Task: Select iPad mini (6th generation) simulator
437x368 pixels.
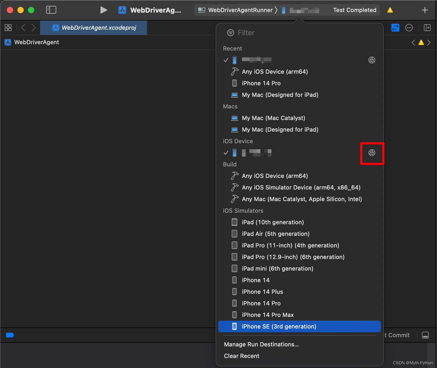Action: click(x=299, y=268)
